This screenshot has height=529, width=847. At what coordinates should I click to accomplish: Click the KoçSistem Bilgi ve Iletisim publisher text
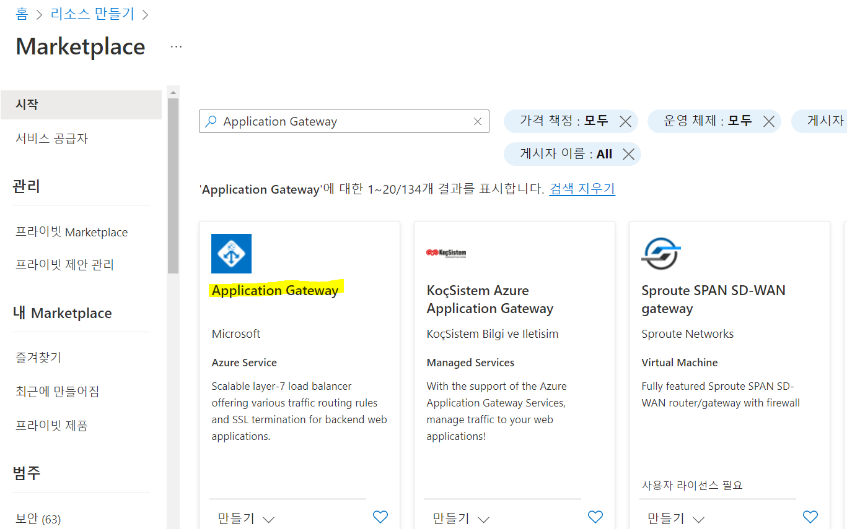pyautogui.click(x=493, y=333)
